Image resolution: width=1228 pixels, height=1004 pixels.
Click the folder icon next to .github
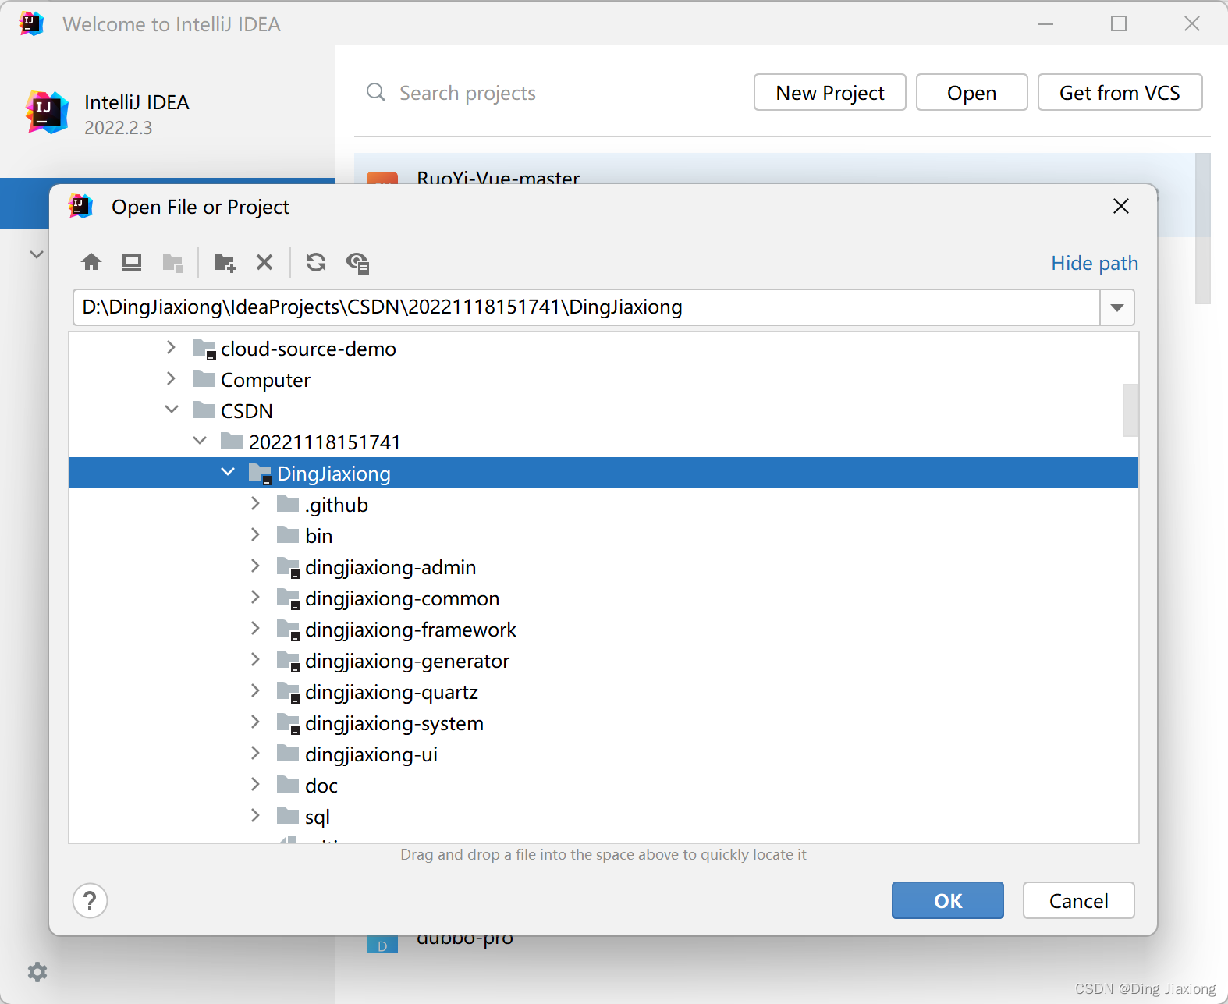288,504
